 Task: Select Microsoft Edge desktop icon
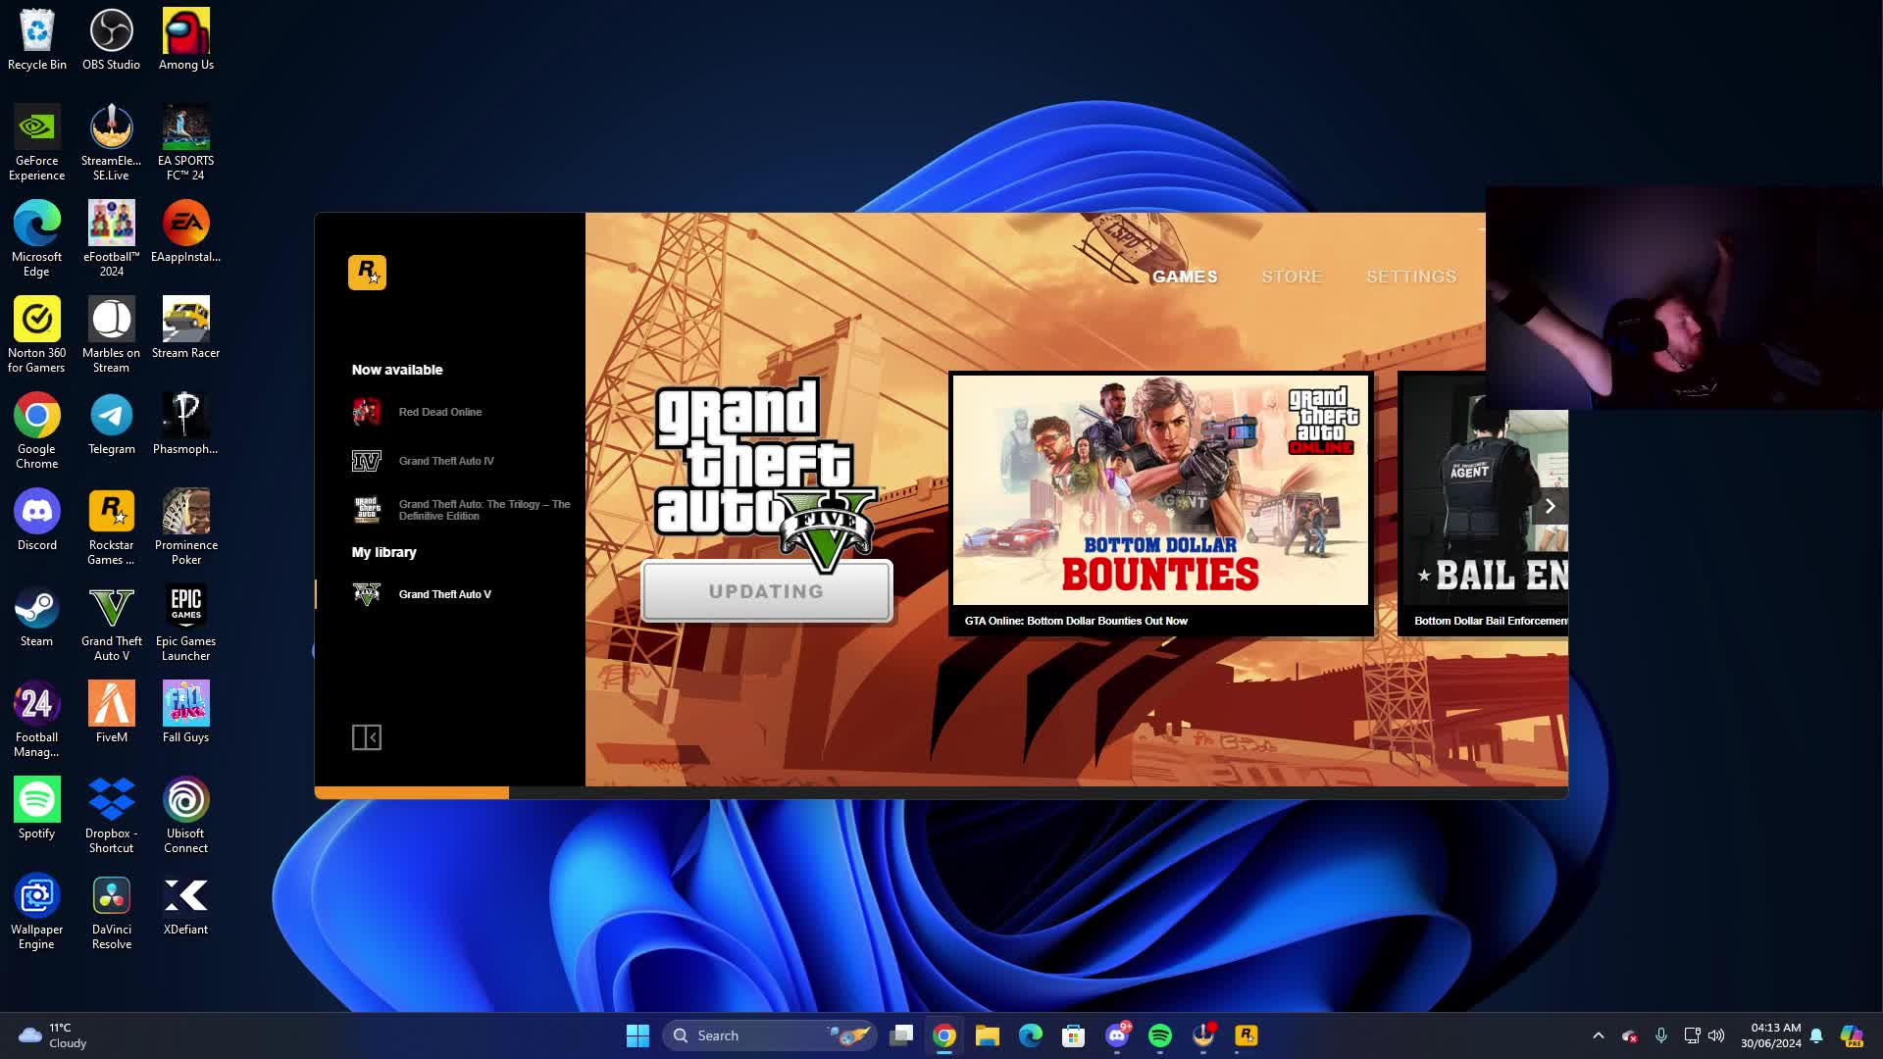37,239
